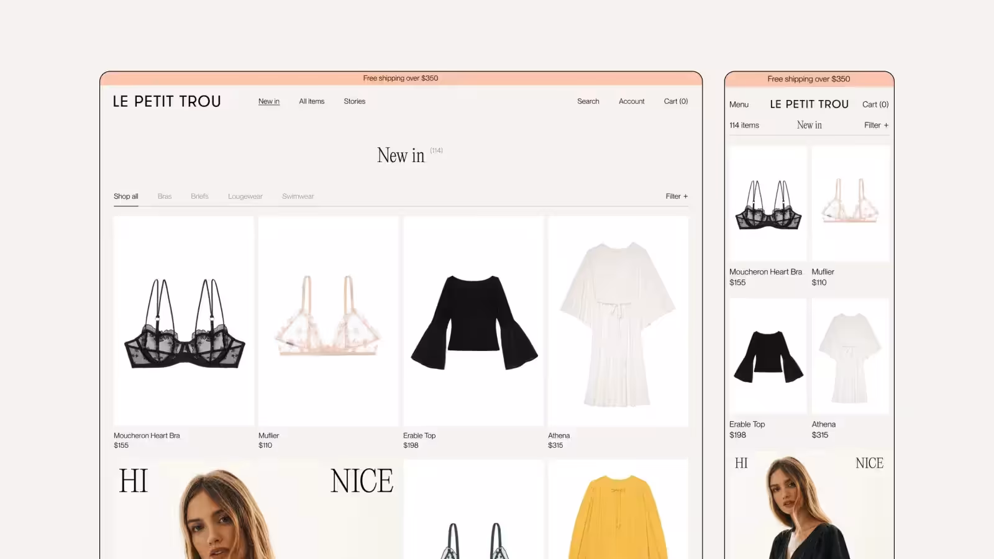This screenshot has width=994, height=559.
Task: Select the desktop white Athena dress image
Action: pyautogui.click(x=618, y=321)
